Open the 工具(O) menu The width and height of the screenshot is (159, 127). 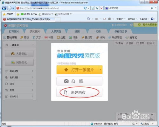(144, 19)
